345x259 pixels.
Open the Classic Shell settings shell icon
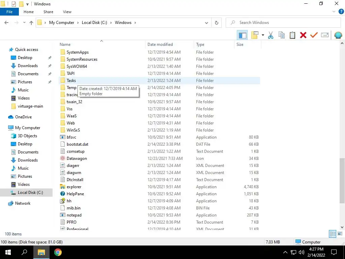338,35
